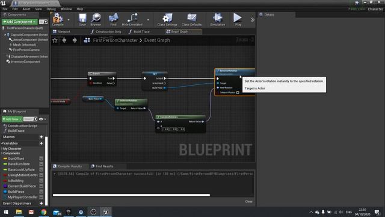
Task: Open the Add New dropdown in My Blueprint
Action: [12, 119]
